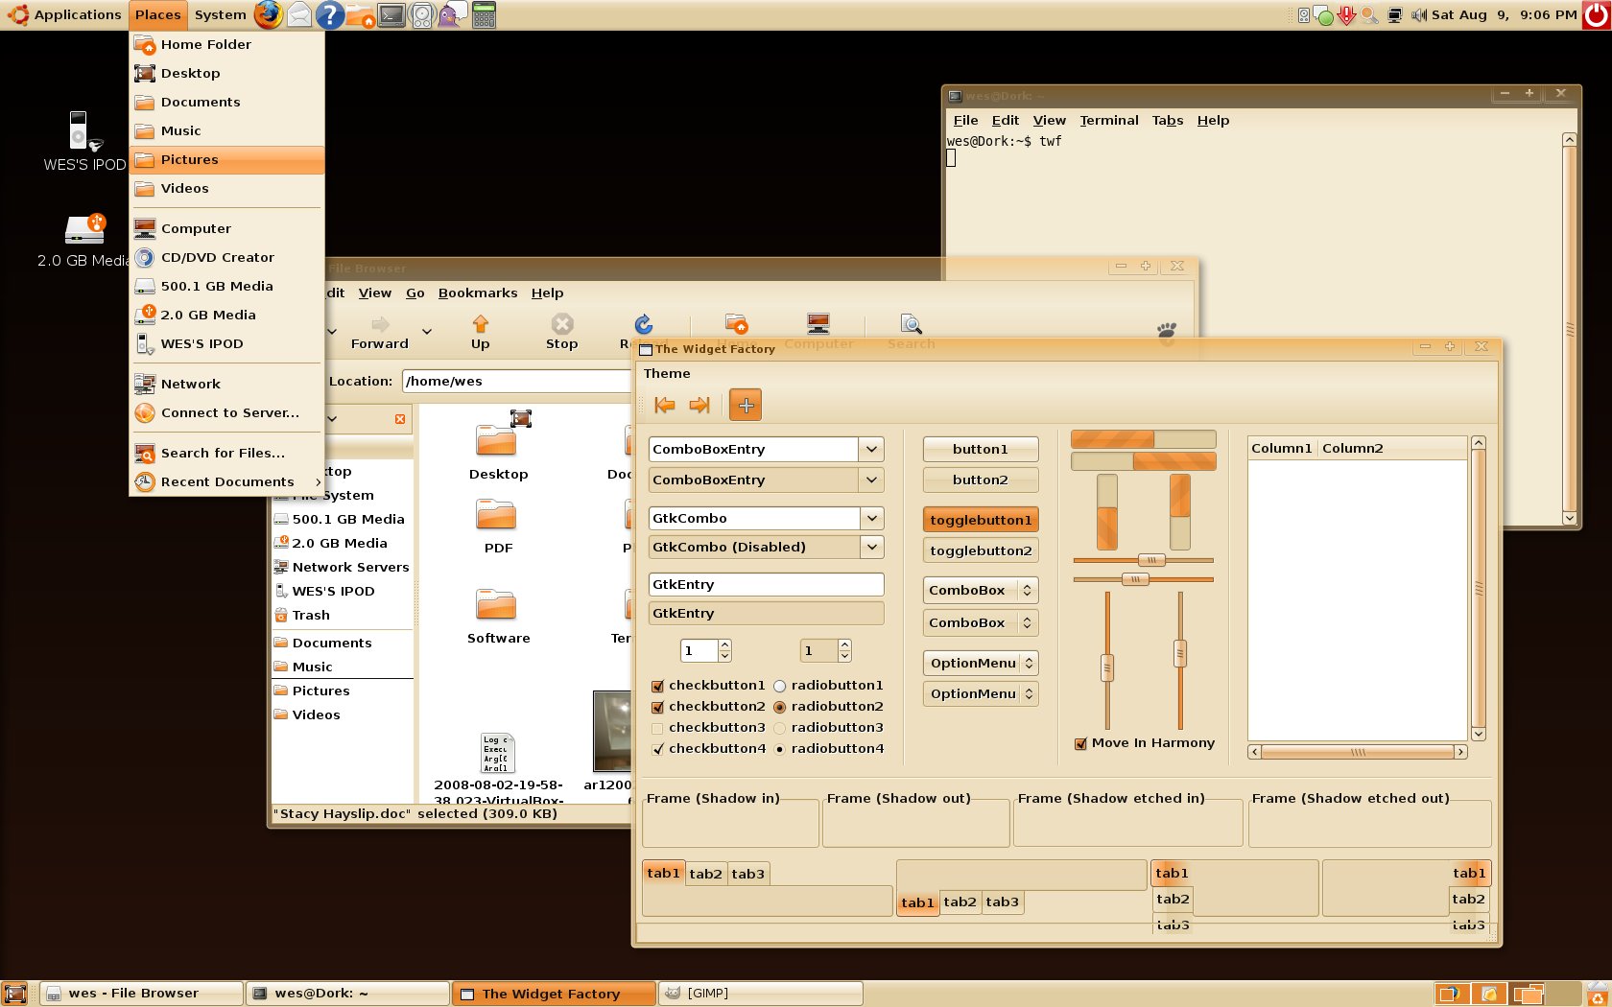Open Applications menu in top panel
Screen dimensions: 1612x1007
[65, 14]
